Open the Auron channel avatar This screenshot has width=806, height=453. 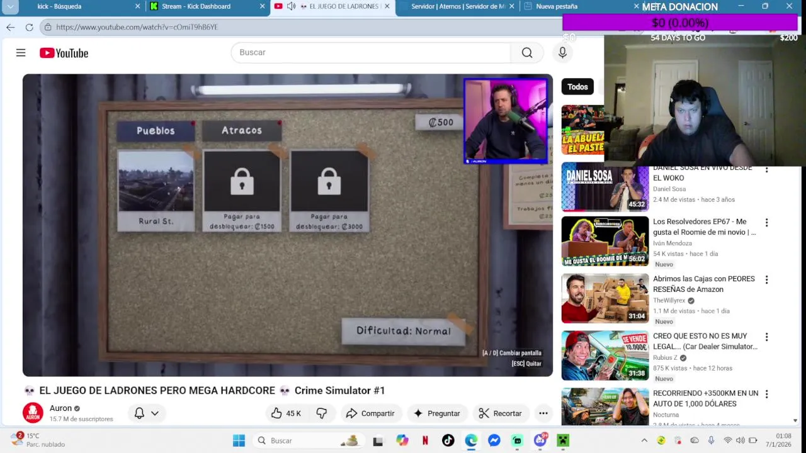click(x=33, y=413)
